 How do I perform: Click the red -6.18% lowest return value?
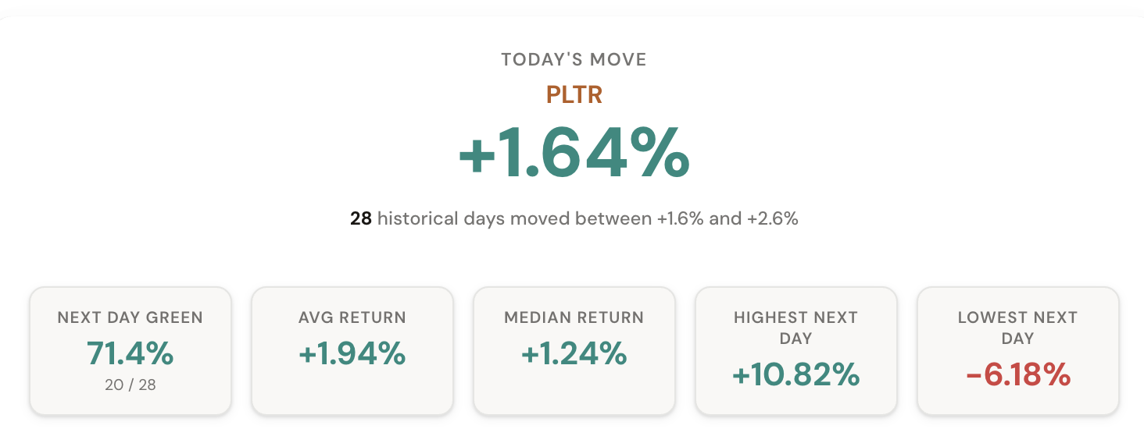pyautogui.click(x=1017, y=375)
